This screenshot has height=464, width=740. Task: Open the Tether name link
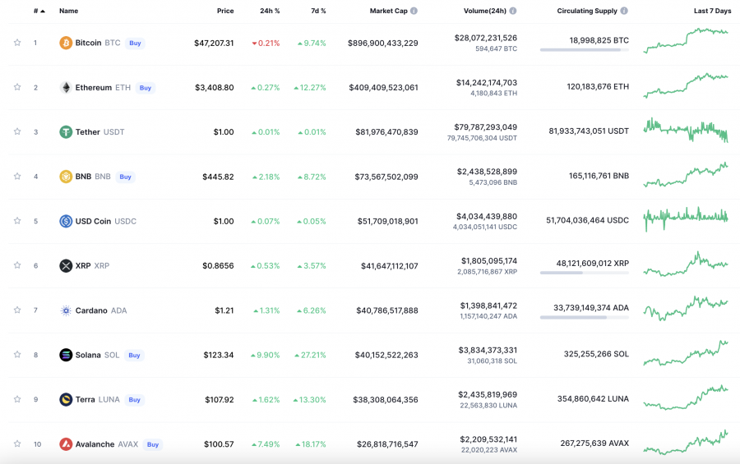click(x=88, y=132)
